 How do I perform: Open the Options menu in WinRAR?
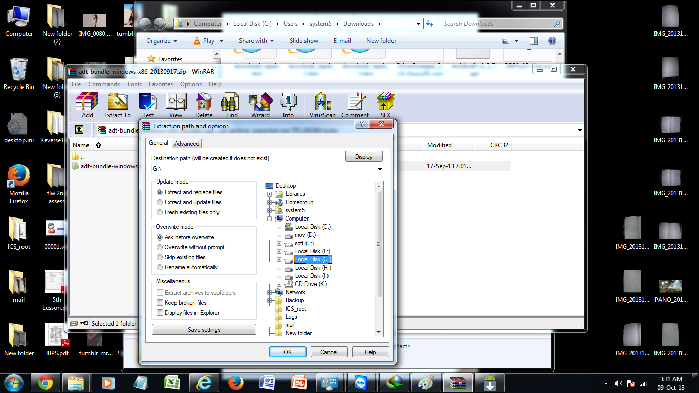191,84
